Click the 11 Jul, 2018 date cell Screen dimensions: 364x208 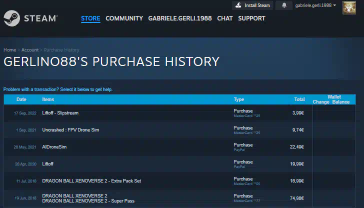coord(26,181)
